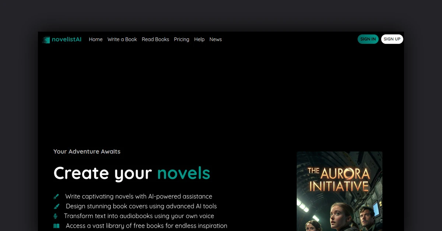Viewport: 442px width, 231px height.
Task: Open the News section
Action: tap(215, 39)
